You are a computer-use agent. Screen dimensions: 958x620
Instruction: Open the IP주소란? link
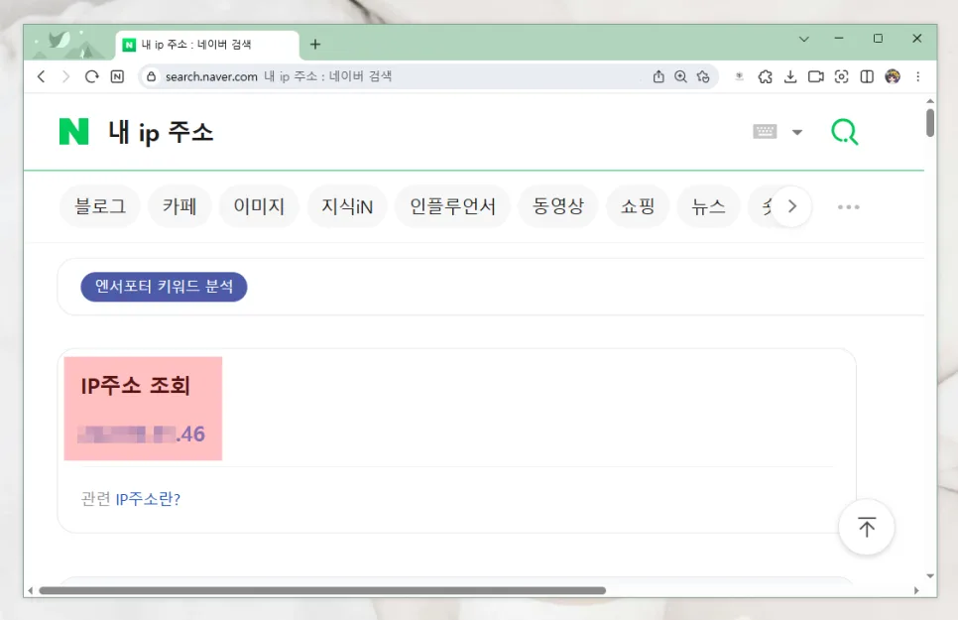pyautogui.click(x=148, y=499)
